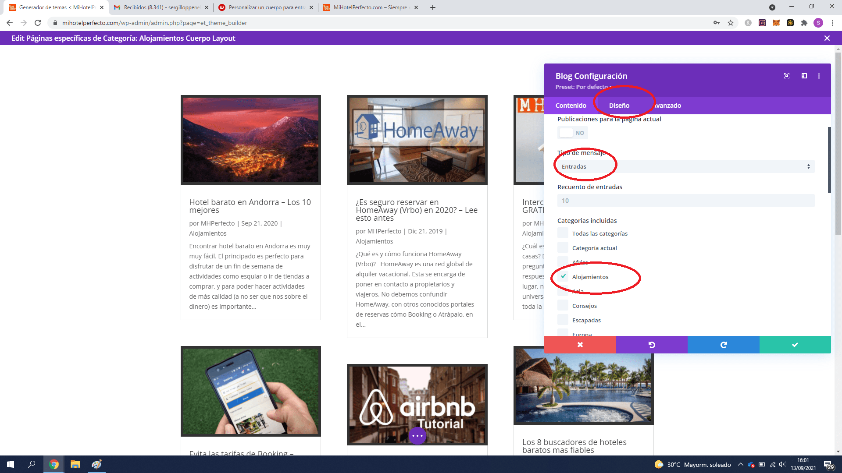Toggle Publicaciones para la página actual switch
842x473 pixels.
point(573,133)
